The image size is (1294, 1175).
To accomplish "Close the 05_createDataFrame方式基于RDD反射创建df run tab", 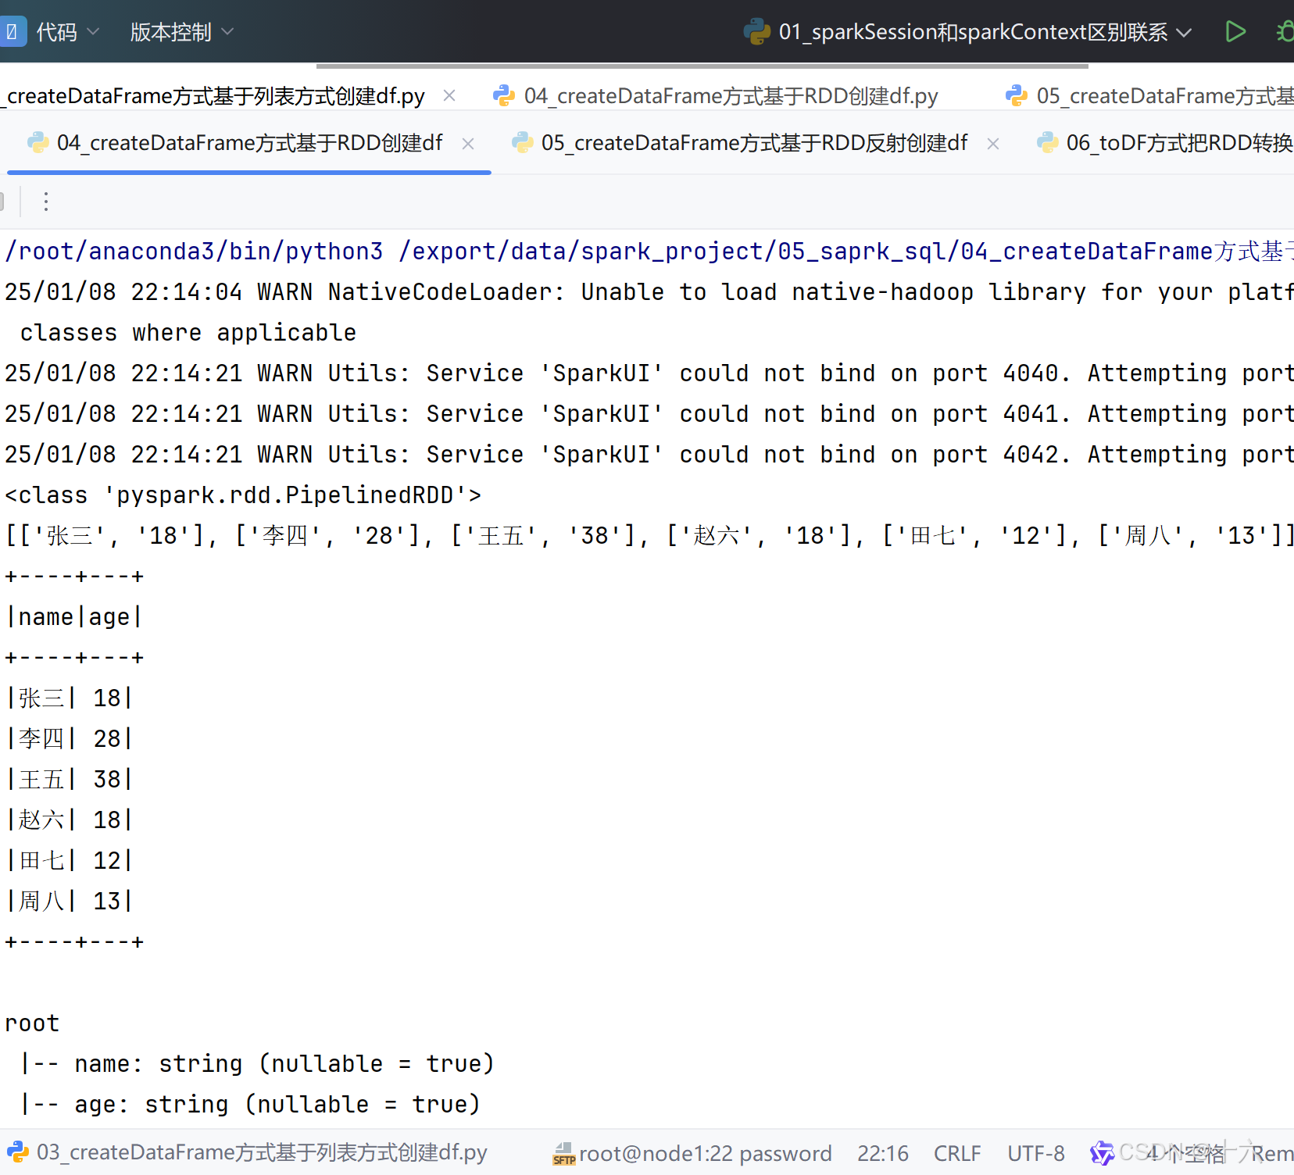I will pos(993,144).
